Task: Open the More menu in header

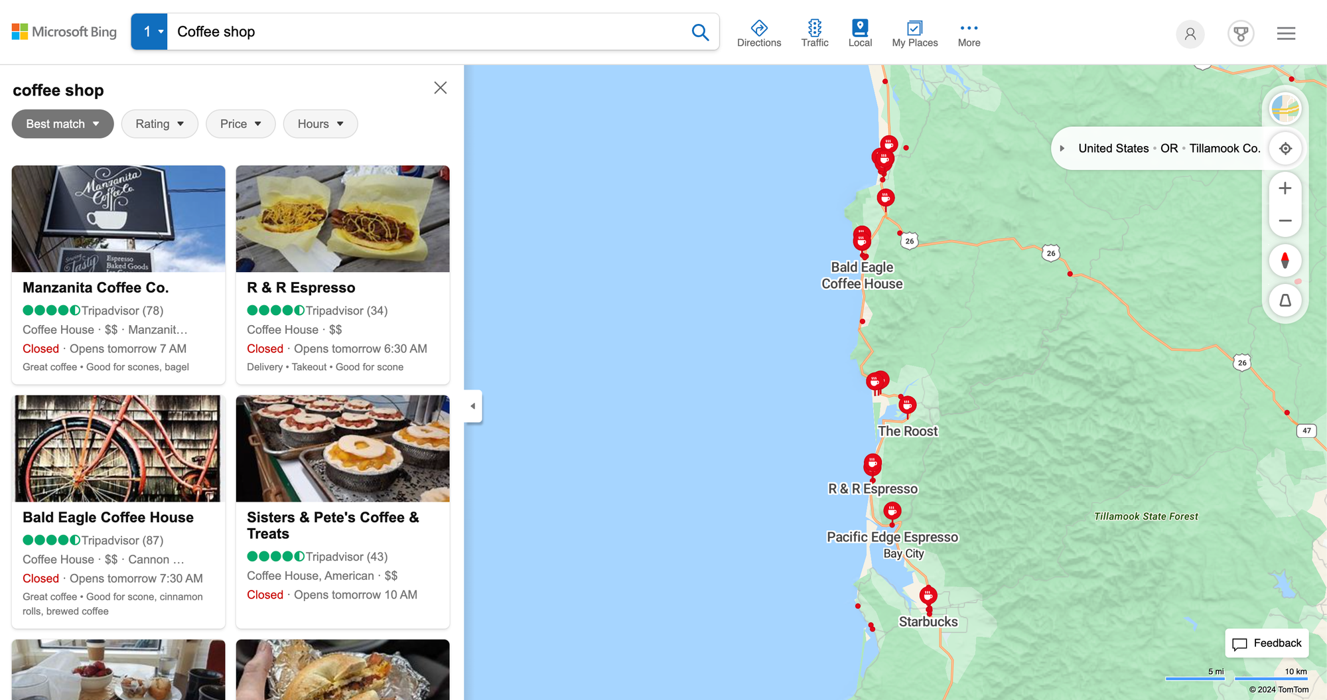Action: point(969,33)
